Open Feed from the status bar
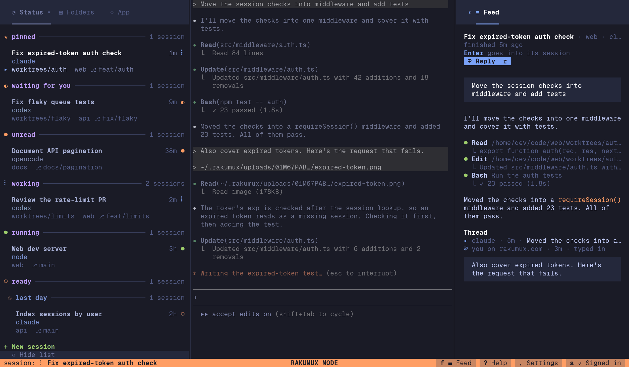 [x=456, y=363]
